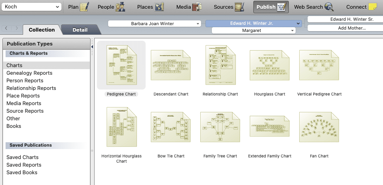Image resolution: width=383 pixels, height=185 pixels.
Task: Switch to the Sources workspace
Action: pos(239,7)
